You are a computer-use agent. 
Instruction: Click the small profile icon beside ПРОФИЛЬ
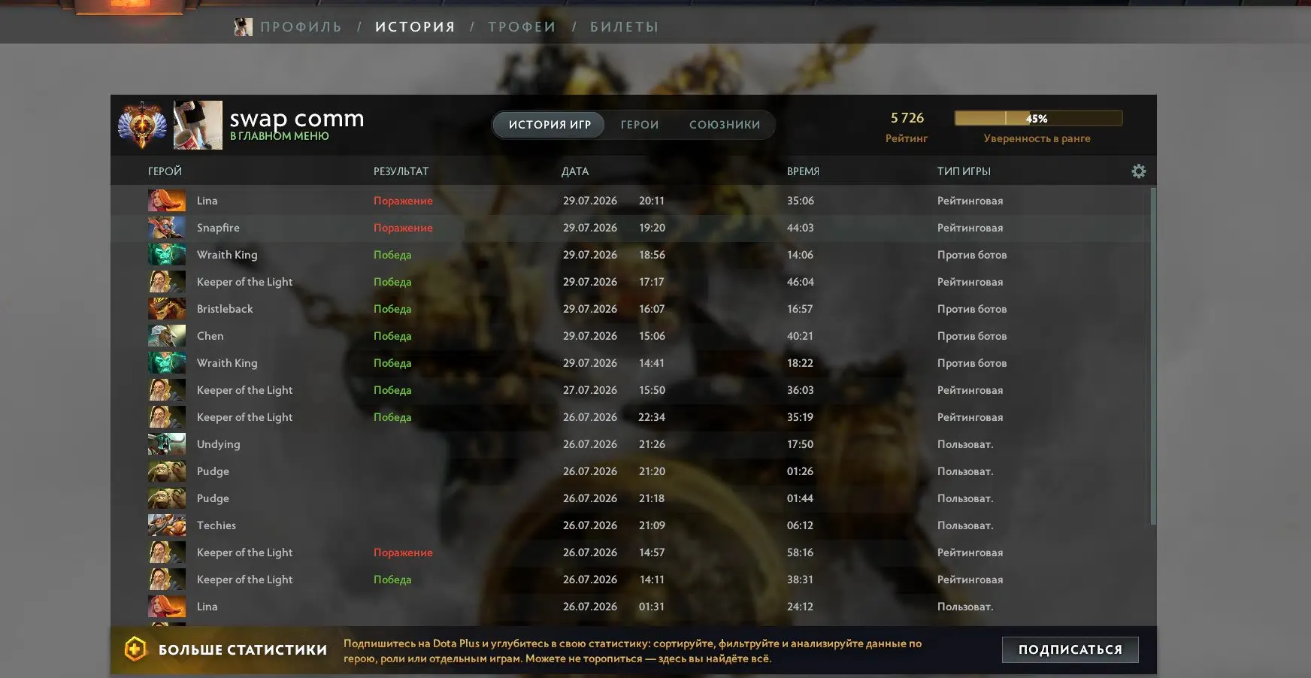(x=243, y=27)
